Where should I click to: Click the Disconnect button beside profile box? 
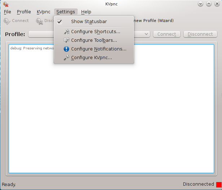pos(200,34)
